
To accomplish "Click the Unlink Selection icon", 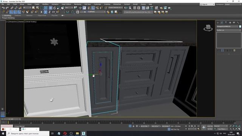I will tap(16, 8).
